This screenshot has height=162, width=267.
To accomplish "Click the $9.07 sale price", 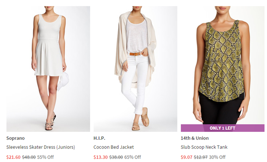I will click(187, 157).
